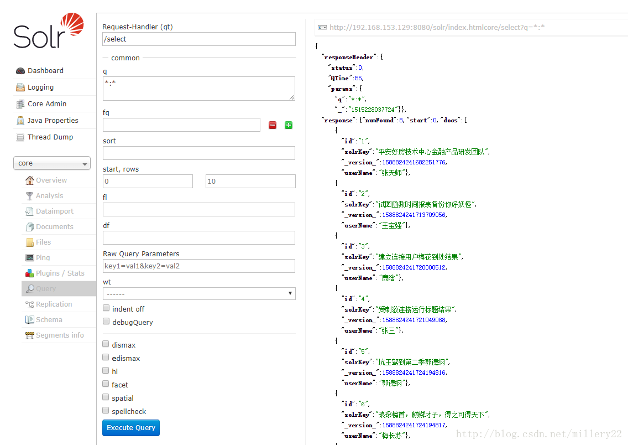Click the Documents icon
Screen dimensions: 628x445
click(30, 227)
